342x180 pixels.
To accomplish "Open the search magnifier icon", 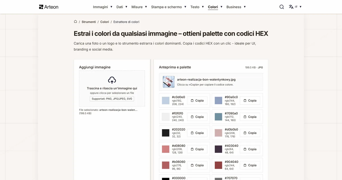I will click(x=282, y=7).
